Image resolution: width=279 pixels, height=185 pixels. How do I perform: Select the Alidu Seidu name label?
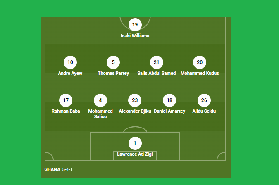click(204, 111)
